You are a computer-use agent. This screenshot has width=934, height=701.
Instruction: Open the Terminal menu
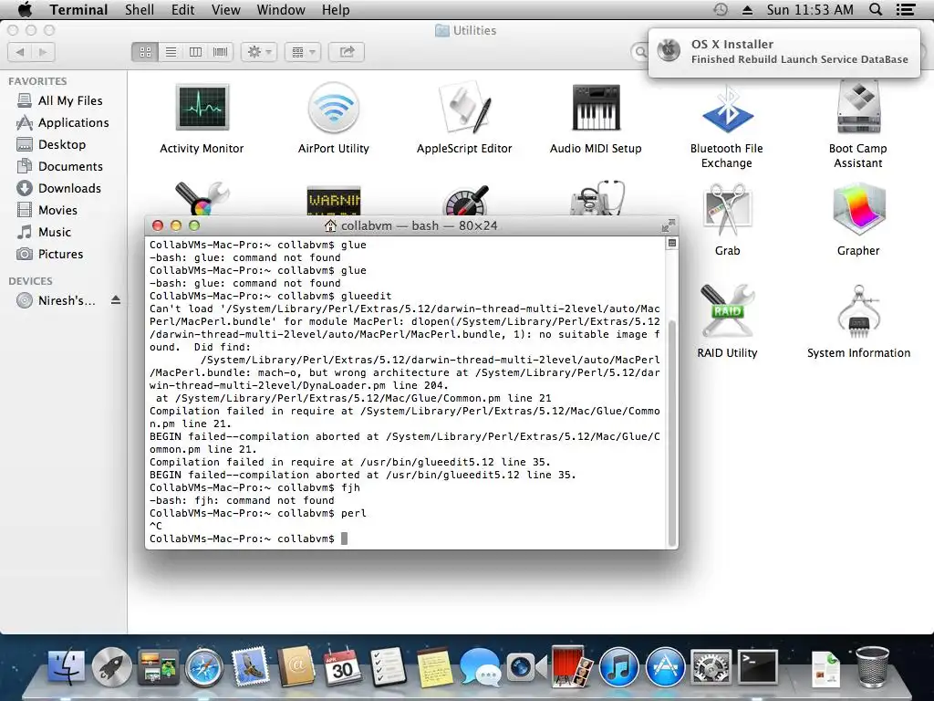(78, 9)
